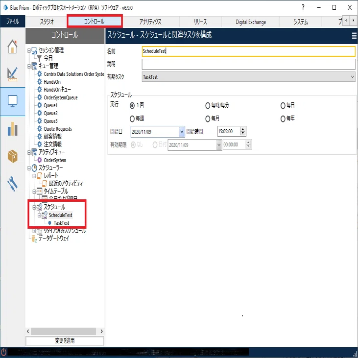Click the hamburger menu icon in schedule header
This screenshot has width=358, height=358.
(x=354, y=36)
